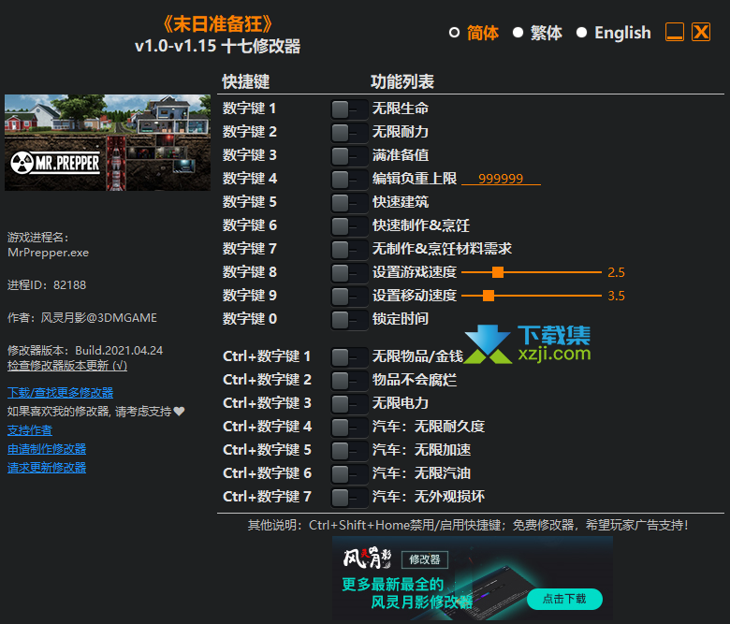Enable 无限物品/金钱 switch
The width and height of the screenshot is (730, 624).
coord(349,356)
